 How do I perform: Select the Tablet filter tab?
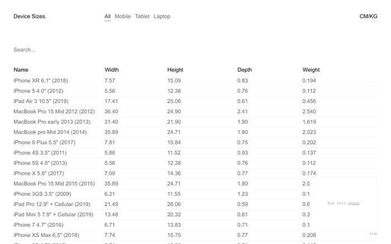[142, 16]
